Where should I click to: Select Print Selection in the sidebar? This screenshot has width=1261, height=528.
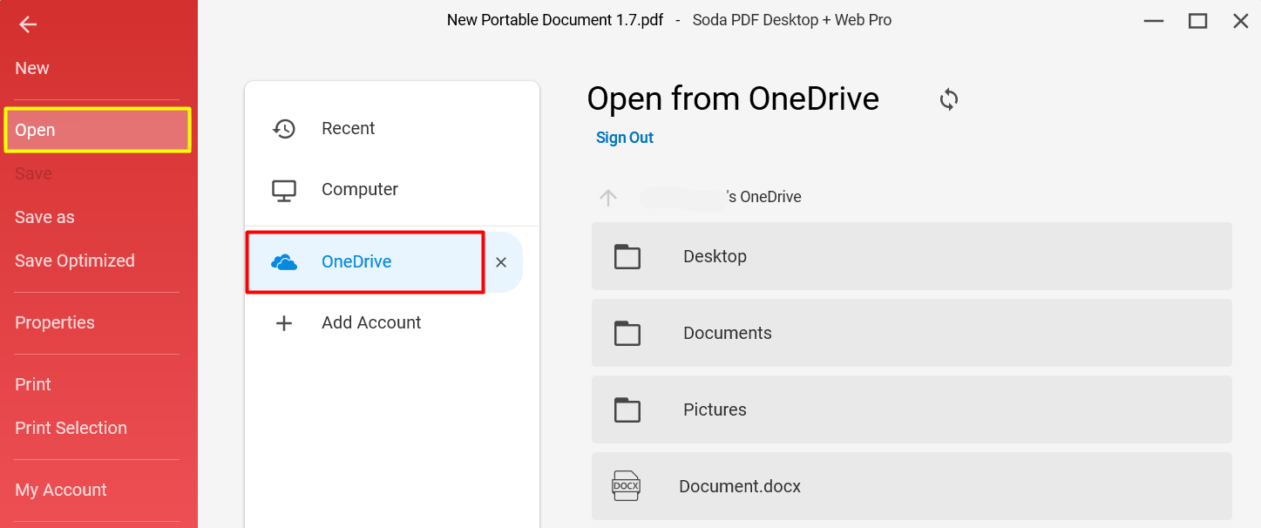(x=71, y=427)
